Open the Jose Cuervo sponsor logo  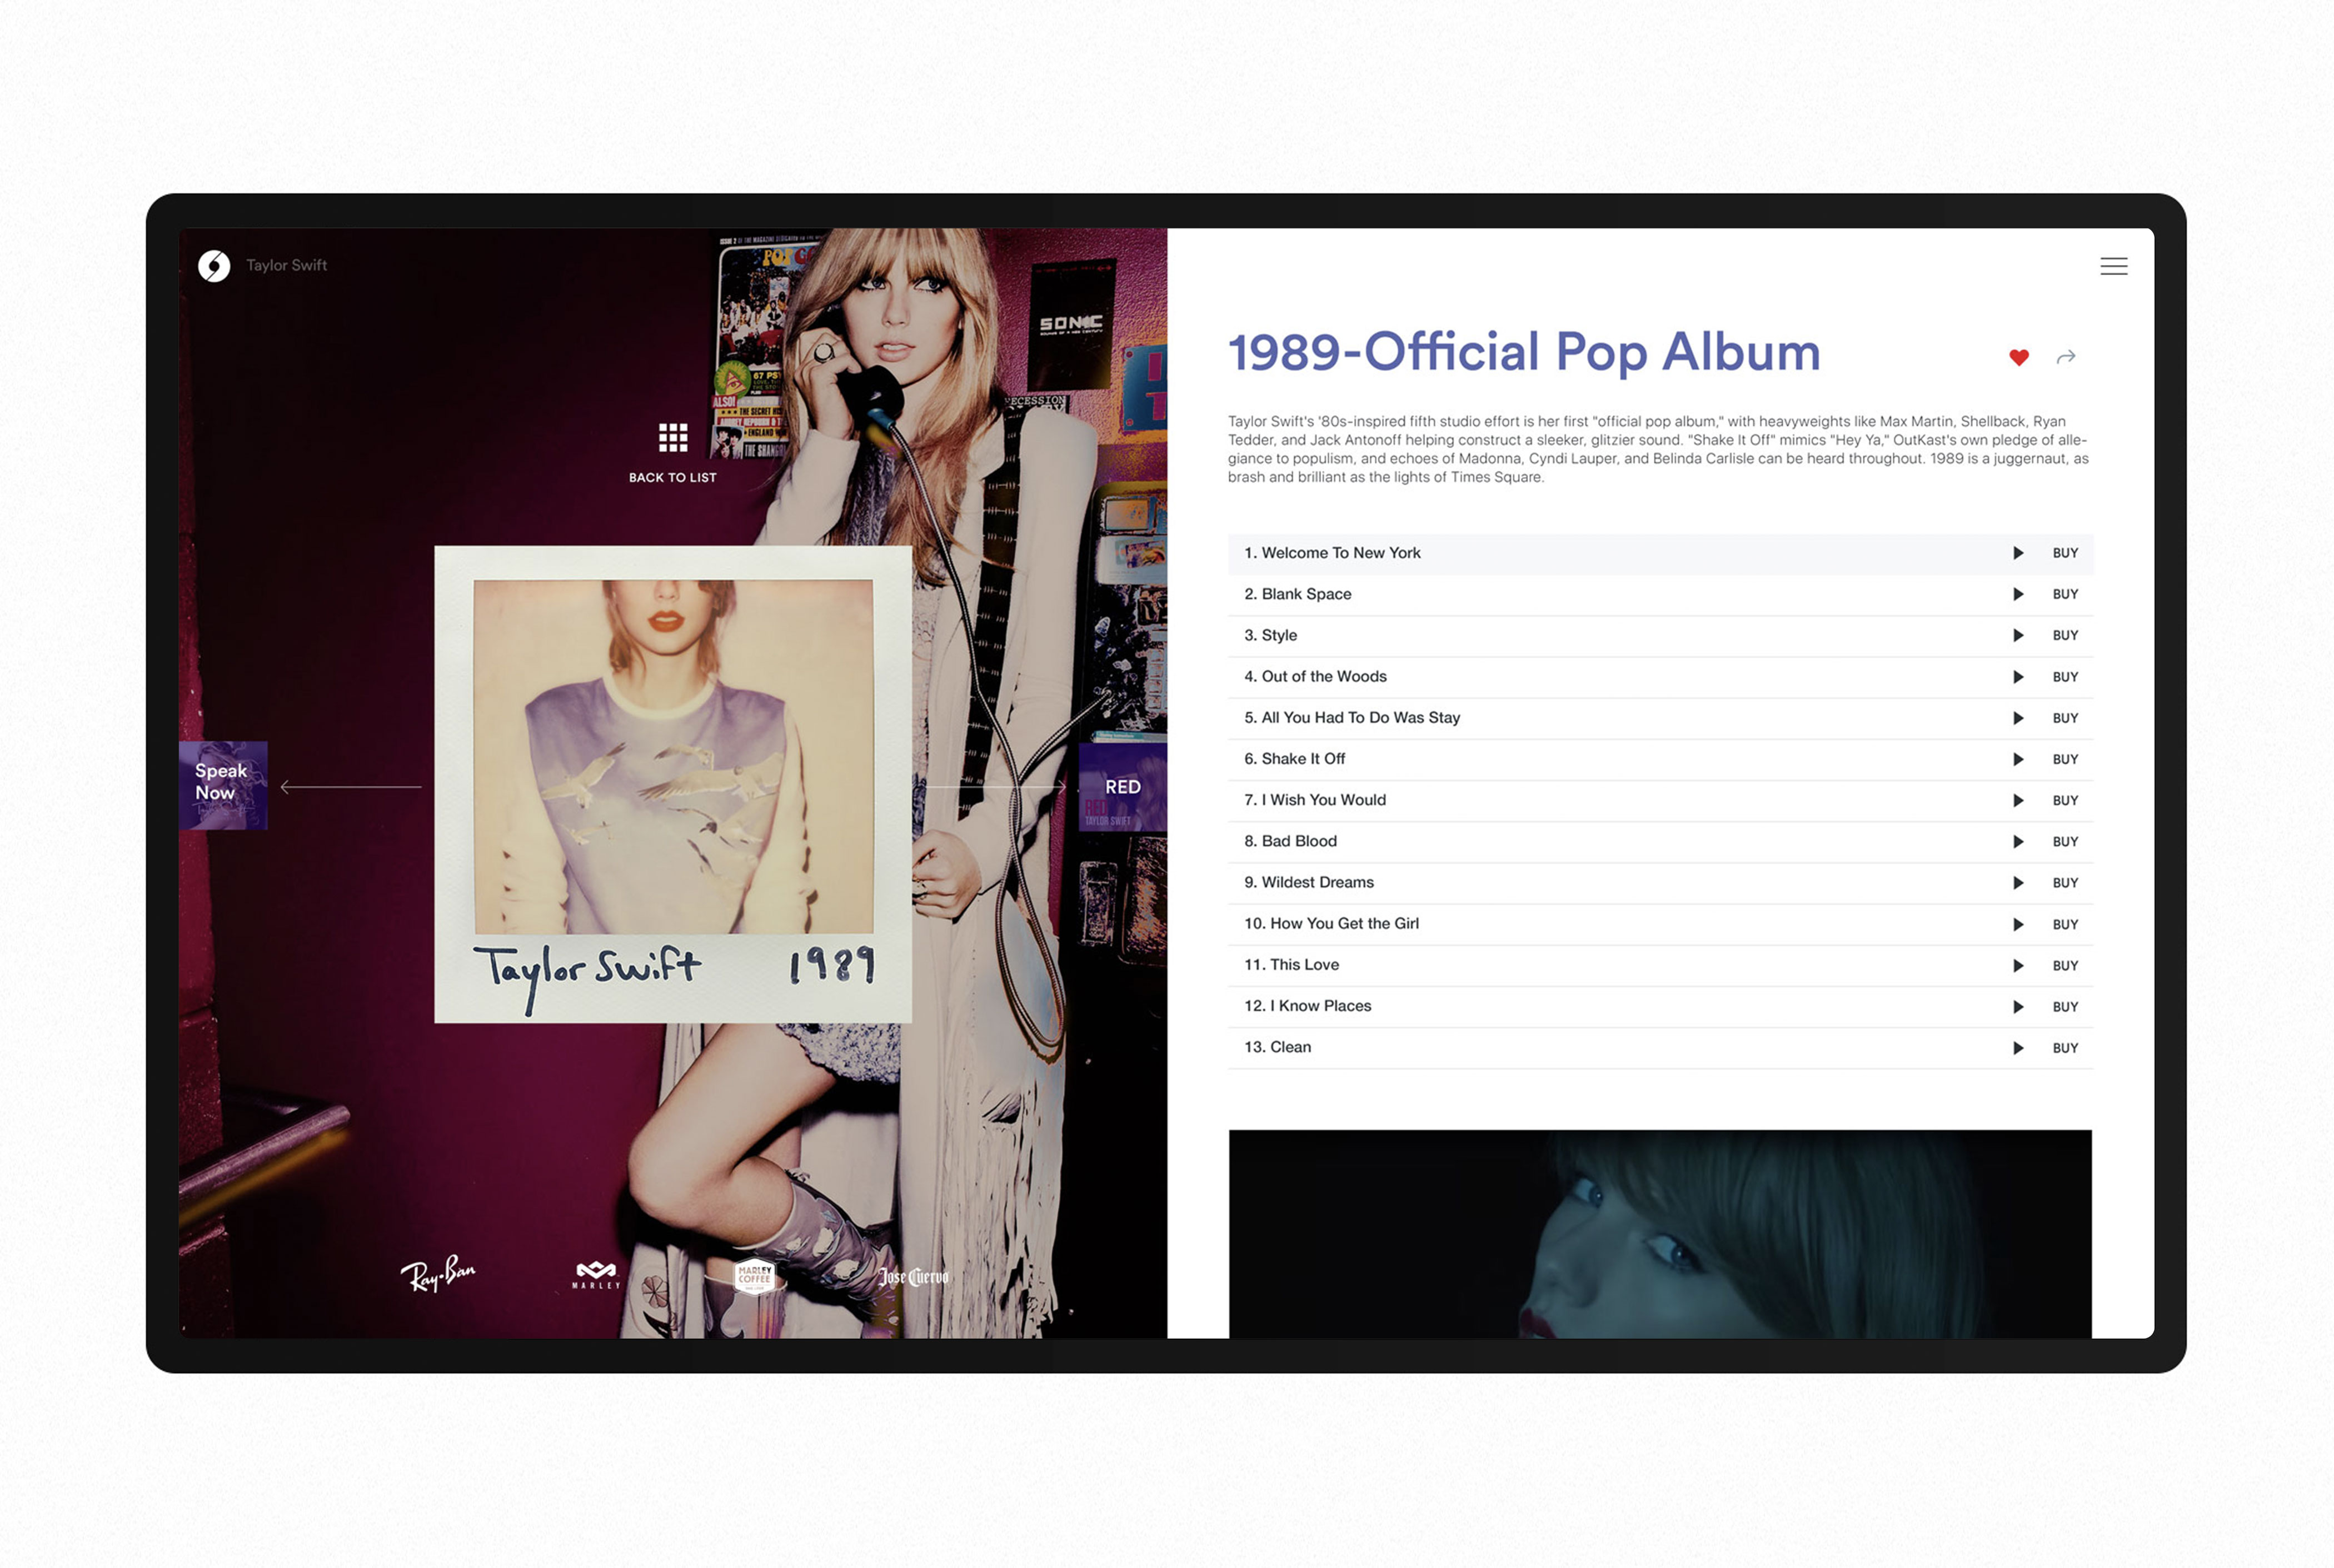[912, 1277]
